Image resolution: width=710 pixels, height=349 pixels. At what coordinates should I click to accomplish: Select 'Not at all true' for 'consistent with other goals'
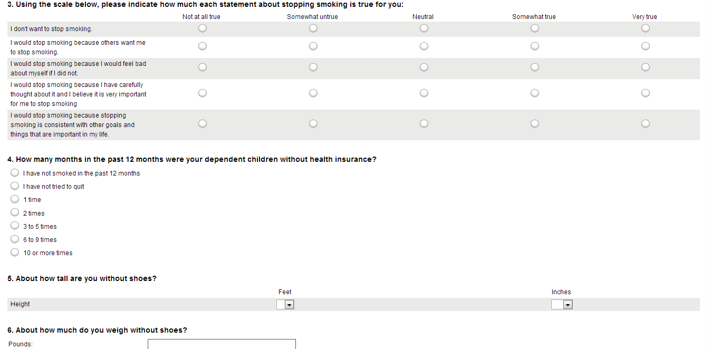coord(203,124)
